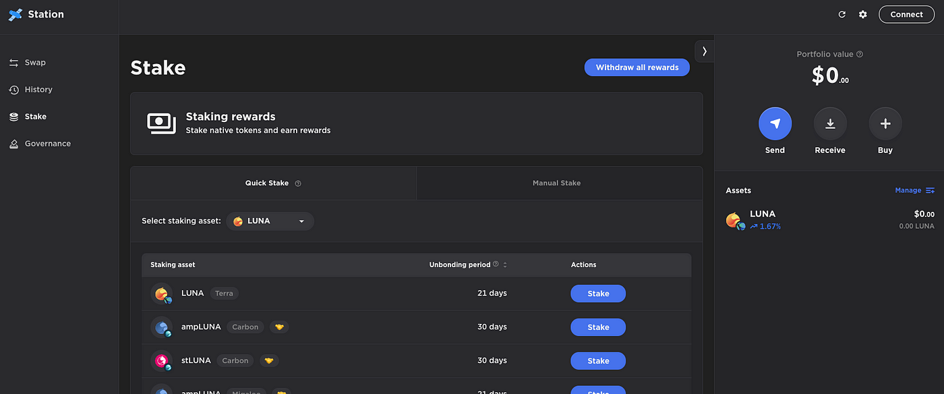Viewport: 944px width, 394px height.
Task: Switch to Manual Stake tab
Action: coord(556,183)
